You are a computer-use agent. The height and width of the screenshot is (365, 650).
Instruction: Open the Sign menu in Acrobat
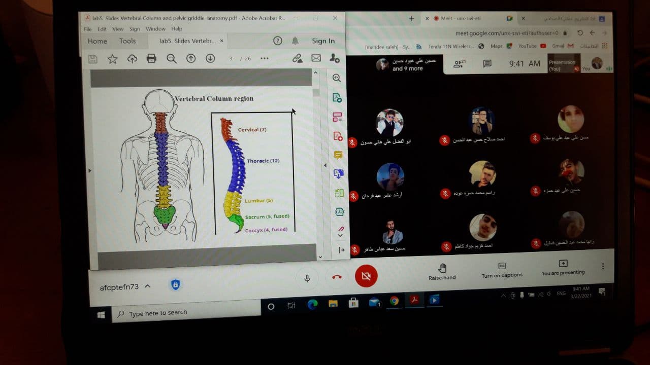pyautogui.click(x=134, y=29)
